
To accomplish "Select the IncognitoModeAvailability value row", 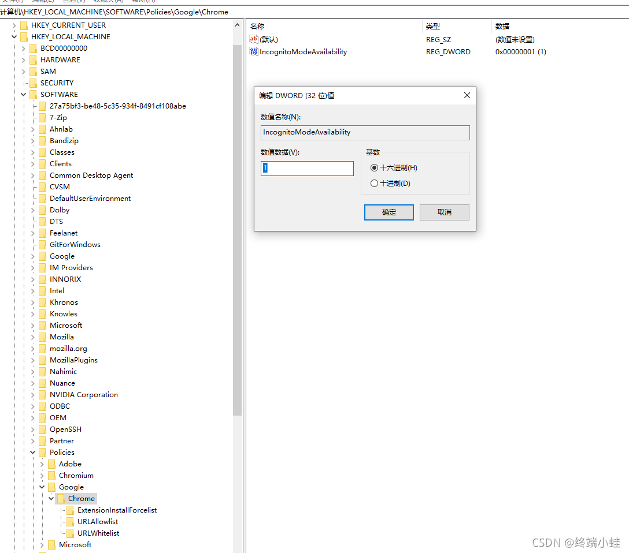I will point(304,51).
